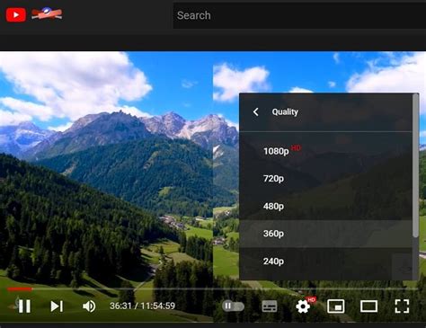The image size is (426, 328).
Task: Go back from the Quality menu
Action: [255, 112]
